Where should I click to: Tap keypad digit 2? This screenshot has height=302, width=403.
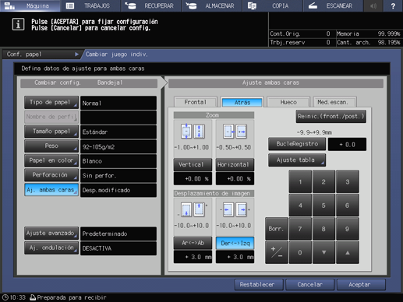[x=323, y=181]
